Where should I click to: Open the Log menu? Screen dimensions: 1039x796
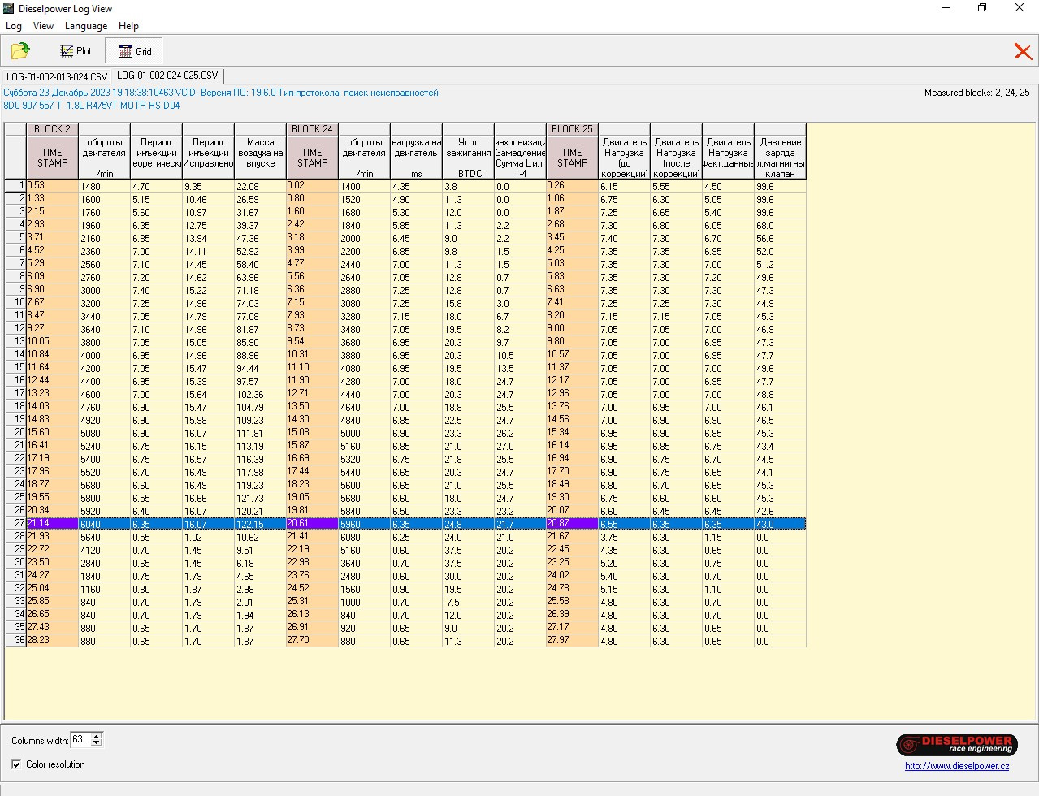click(14, 26)
